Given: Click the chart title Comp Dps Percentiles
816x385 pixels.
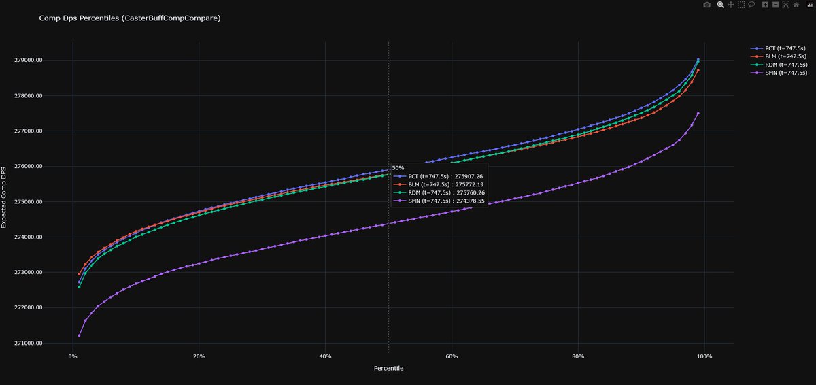Looking at the screenshot, I should point(130,18).
